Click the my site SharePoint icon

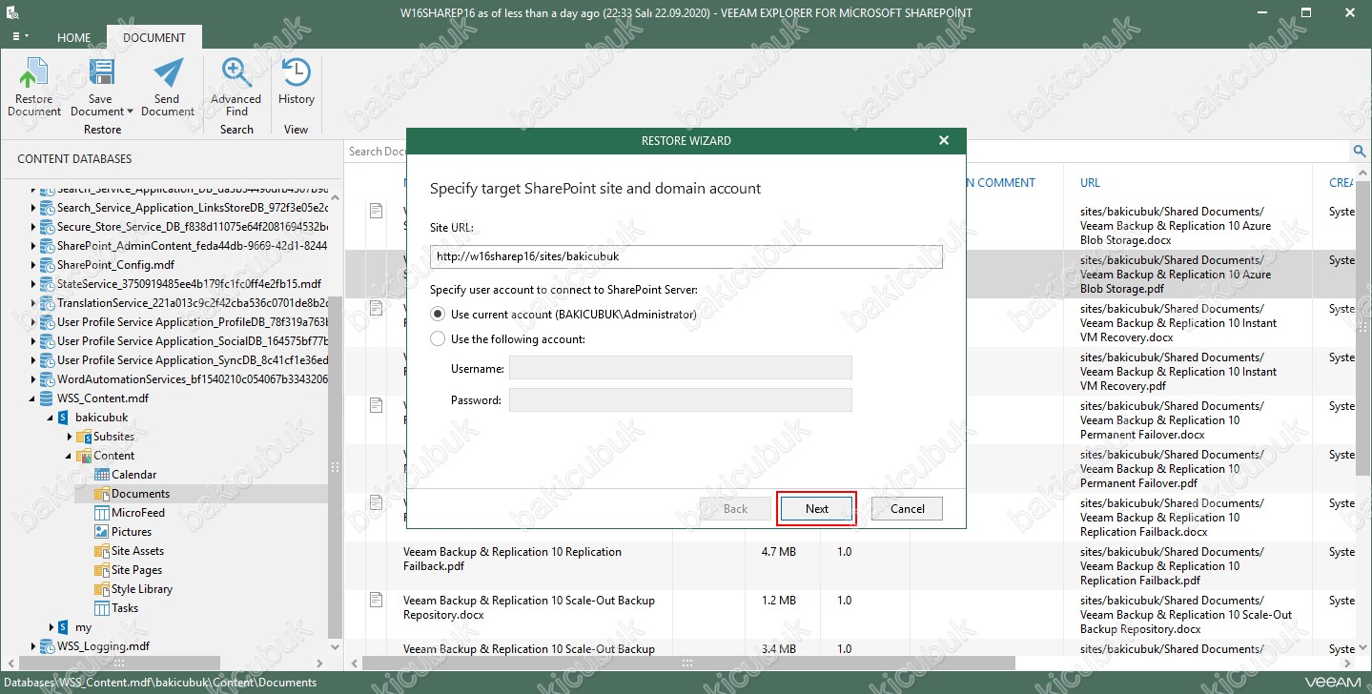pos(65,627)
